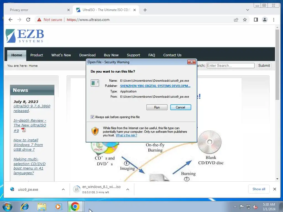Viewport: 283px width, 212px height.
Task: Click the shield warning icon in dialog
Action: (95, 131)
